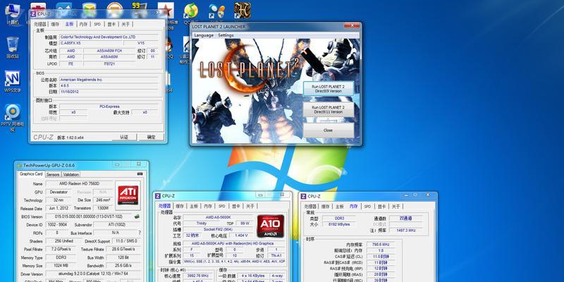Click '1497.3 MHz' NB frequency value
564x282 pixels.
[406, 231]
